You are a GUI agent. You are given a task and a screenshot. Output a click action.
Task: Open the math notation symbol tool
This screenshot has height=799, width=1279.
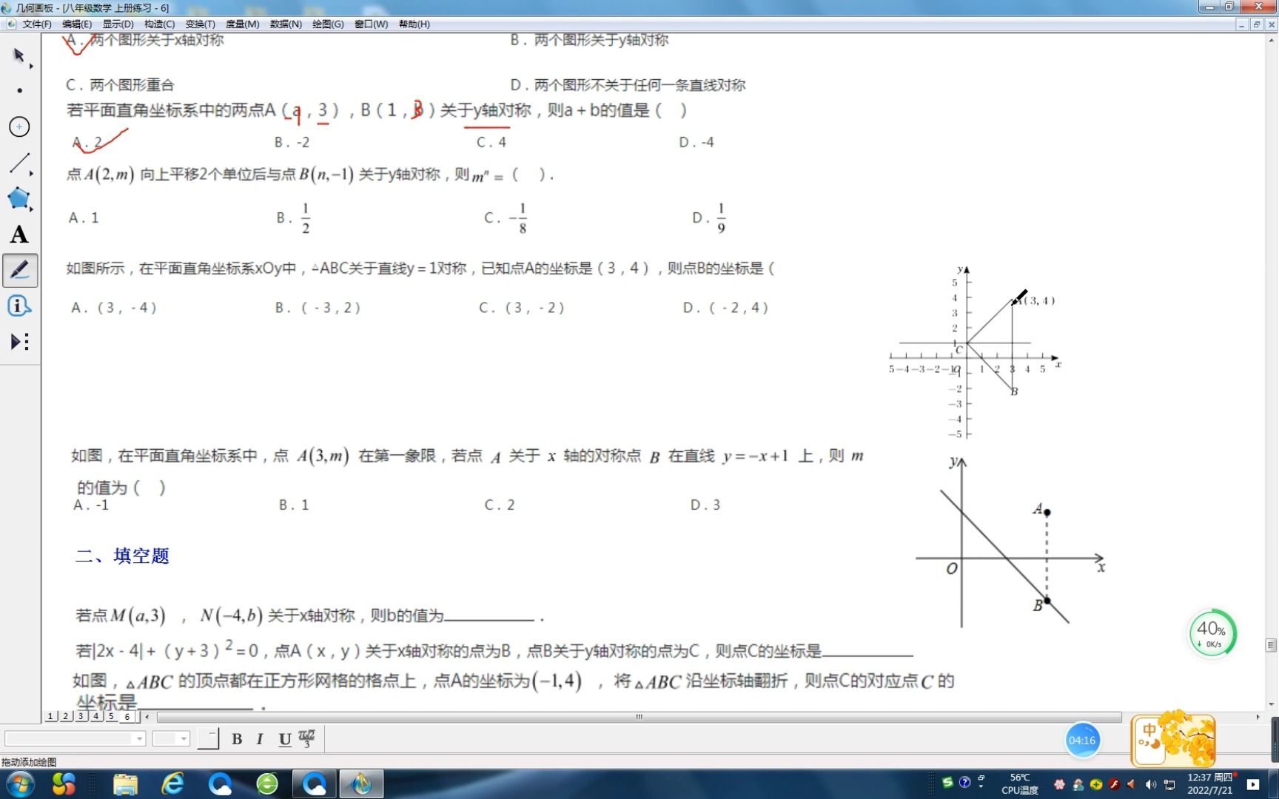[x=307, y=738]
